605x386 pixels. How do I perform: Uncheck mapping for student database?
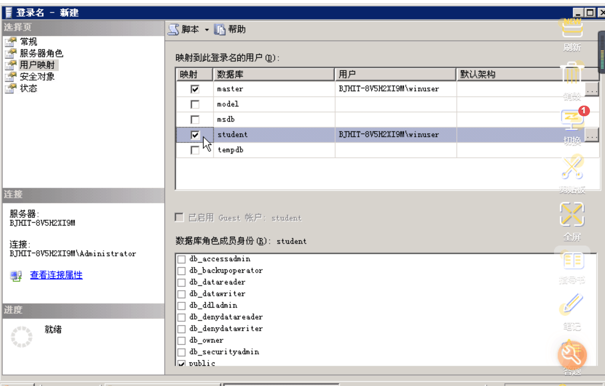click(x=195, y=135)
